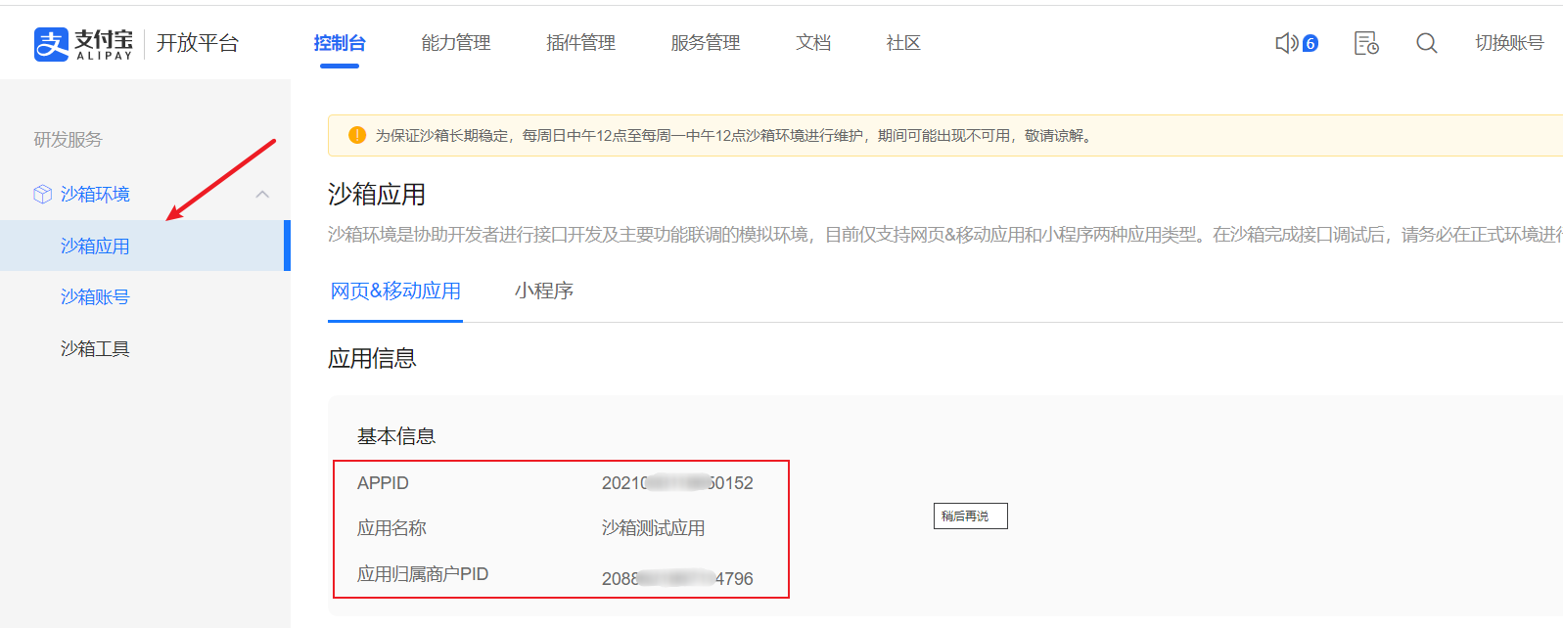The height and width of the screenshot is (628, 1563).
Task: Switch to the 小程序 tab
Action: pos(544,291)
